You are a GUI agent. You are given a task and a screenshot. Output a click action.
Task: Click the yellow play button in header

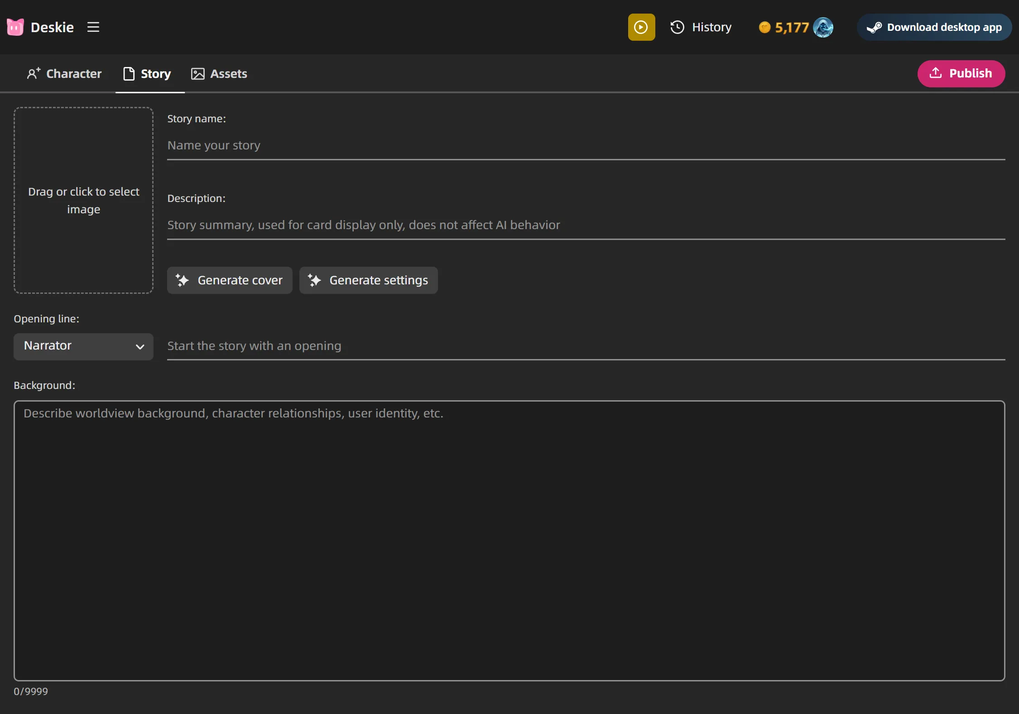click(x=641, y=27)
